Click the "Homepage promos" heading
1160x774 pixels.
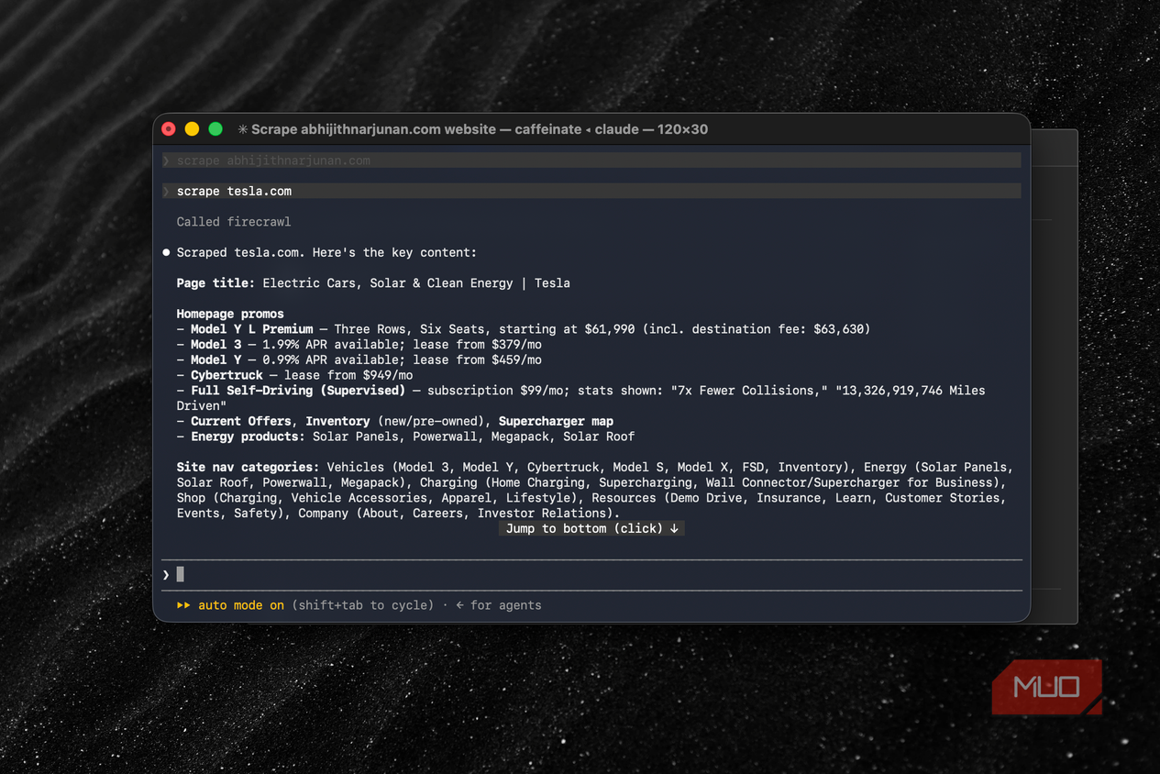pyautogui.click(x=230, y=314)
